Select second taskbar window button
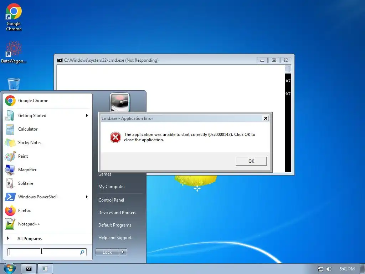The height and width of the screenshot is (274, 365). tap(45, 269)
